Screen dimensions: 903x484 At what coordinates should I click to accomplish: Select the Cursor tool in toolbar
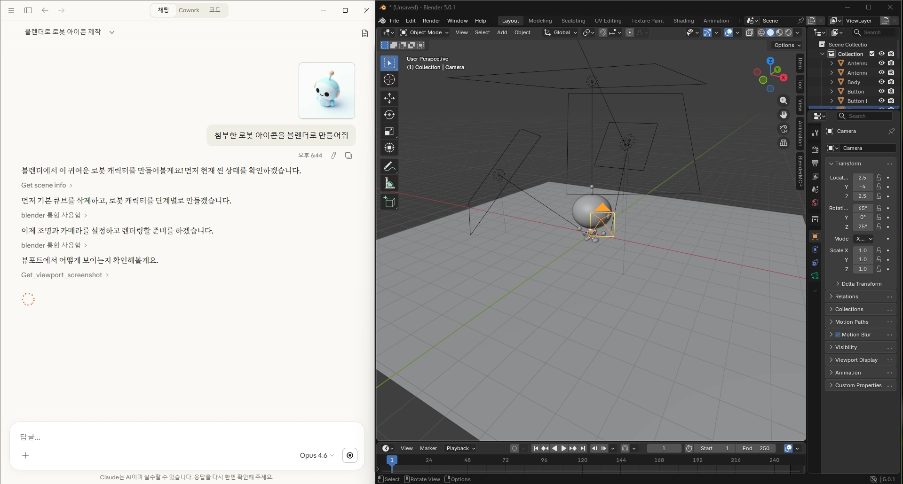tap(389, 80)
